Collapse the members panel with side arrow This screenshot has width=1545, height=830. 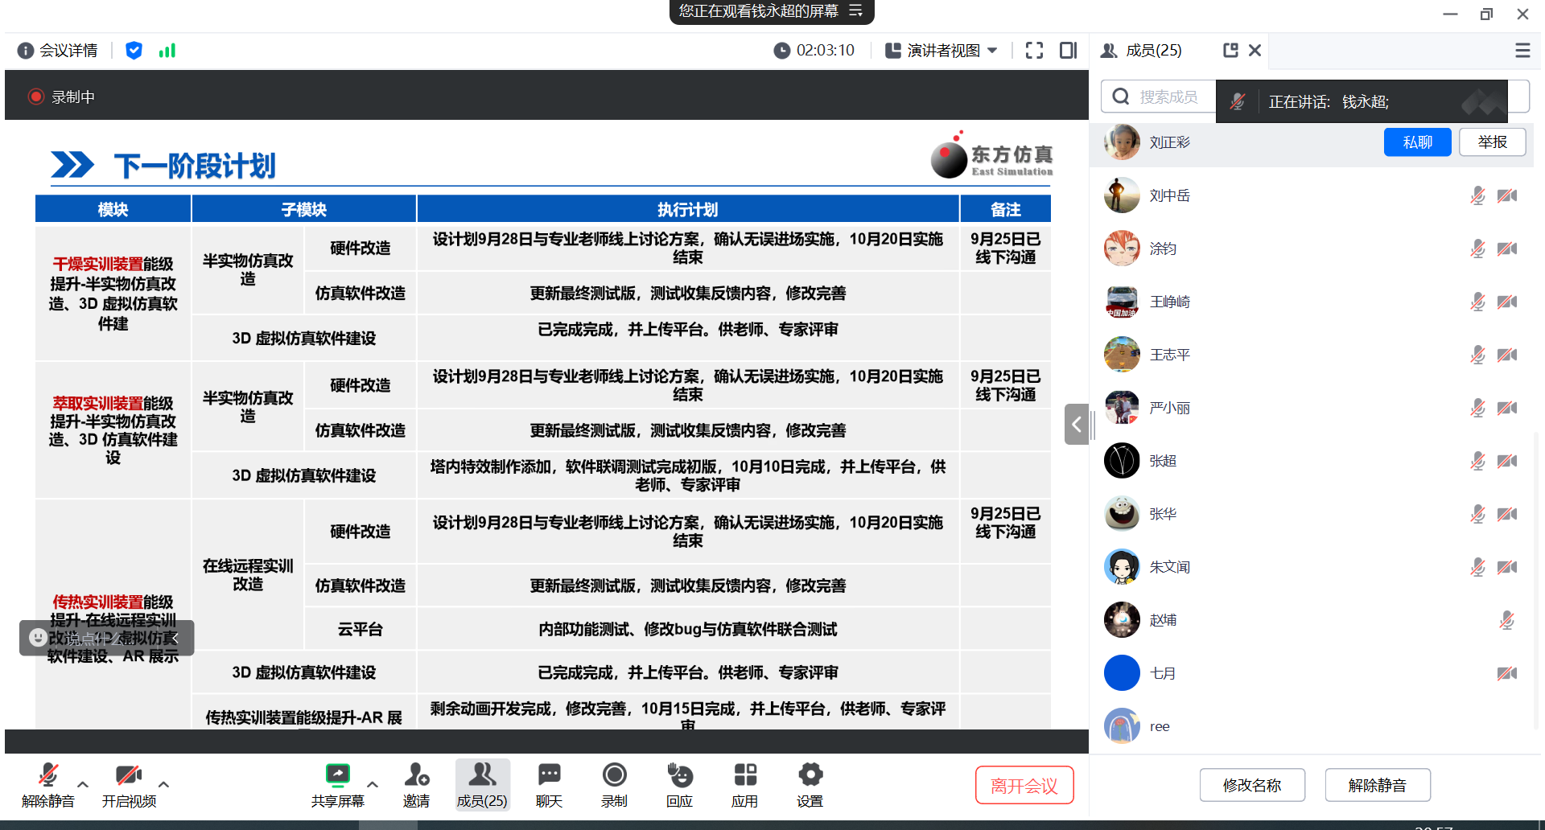(x=1076, y=424)
